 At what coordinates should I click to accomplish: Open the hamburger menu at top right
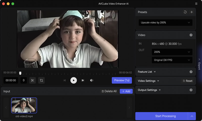[x=196, y=4]
